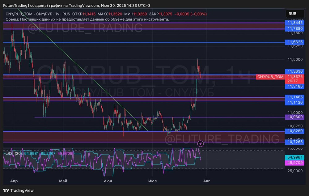Screen dimensions: 309x196
Task: Click the Июн label on time axis
Action: point(108,181)
